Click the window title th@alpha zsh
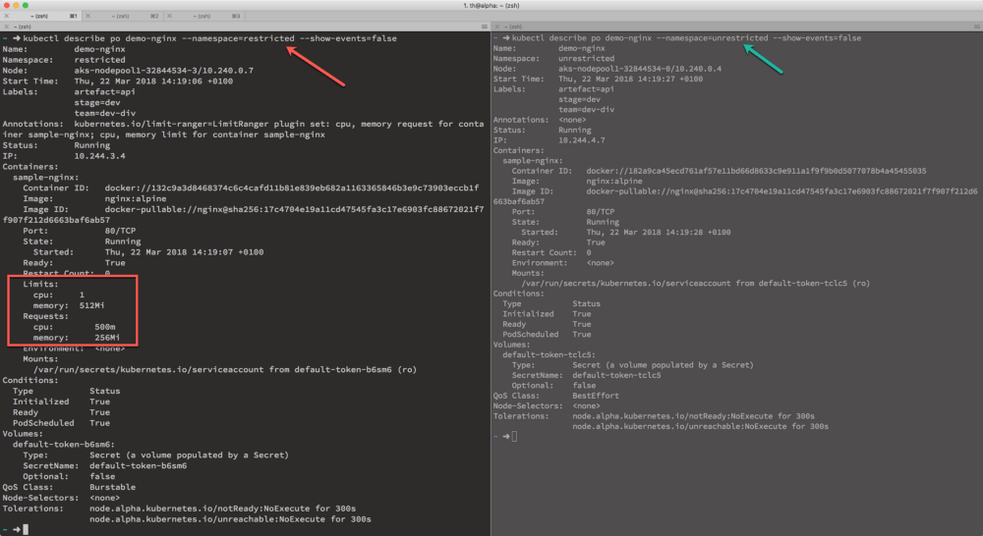This screenshot has width=983, height=536. (491, 6)
